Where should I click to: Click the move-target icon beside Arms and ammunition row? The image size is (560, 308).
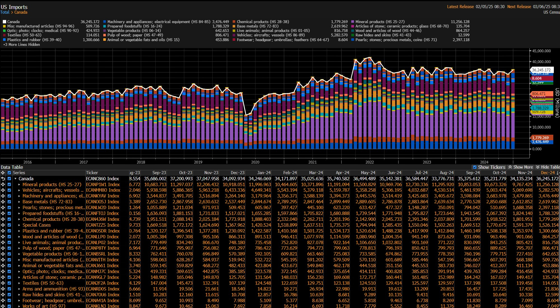3,289
